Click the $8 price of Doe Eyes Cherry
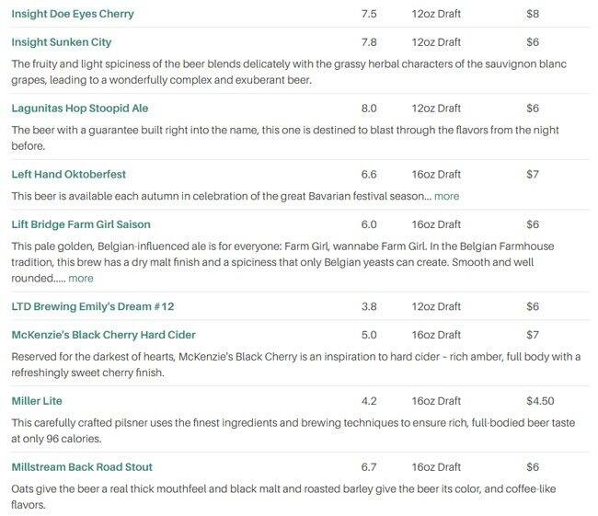Screen dimensions: 598x516 click(533, 14)
